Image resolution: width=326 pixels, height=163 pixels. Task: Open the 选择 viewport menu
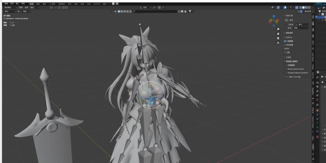pyautogui.click(x=26, y=8)
